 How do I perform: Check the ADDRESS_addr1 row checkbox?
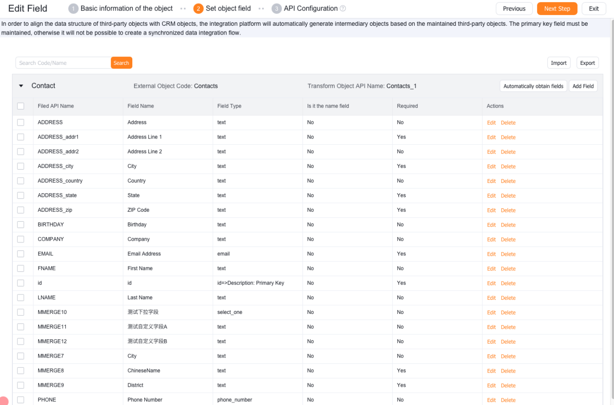[20, 137]
